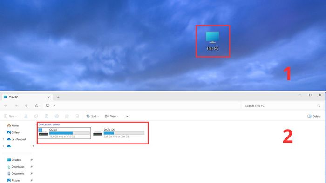This screenshot has width=326, height=183.
Task: Open Gallery in the sidebar
Action: tap(14, 132)
